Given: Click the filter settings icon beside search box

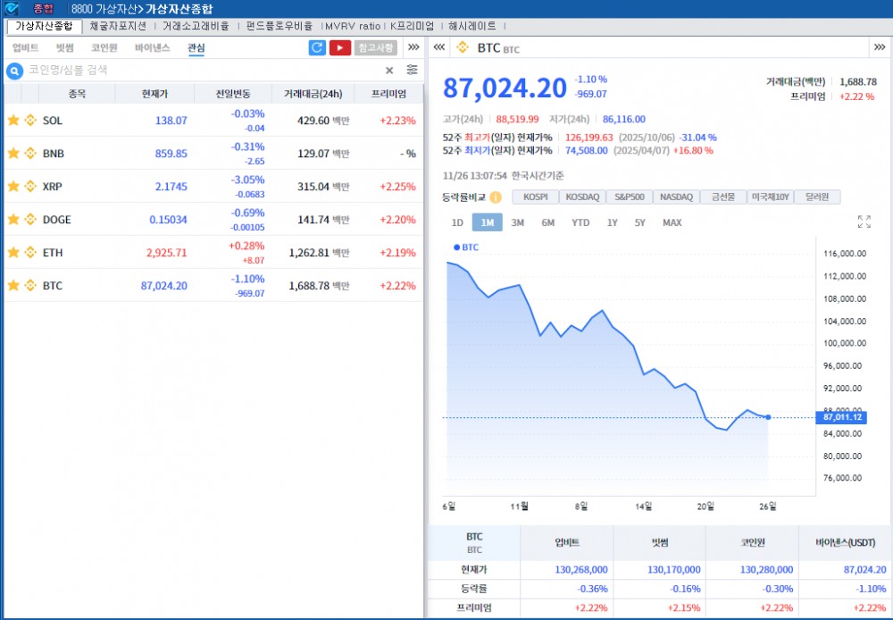Looking at the screenshot, I should click(x=413, y=68).
